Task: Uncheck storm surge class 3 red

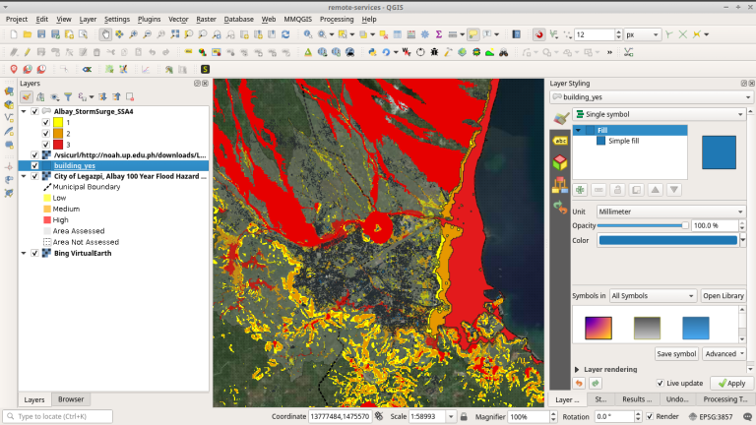Action: [46, 145]
